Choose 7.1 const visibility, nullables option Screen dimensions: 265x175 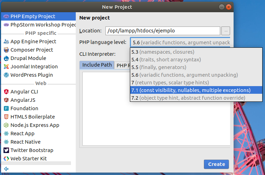(x=196, y=90)
